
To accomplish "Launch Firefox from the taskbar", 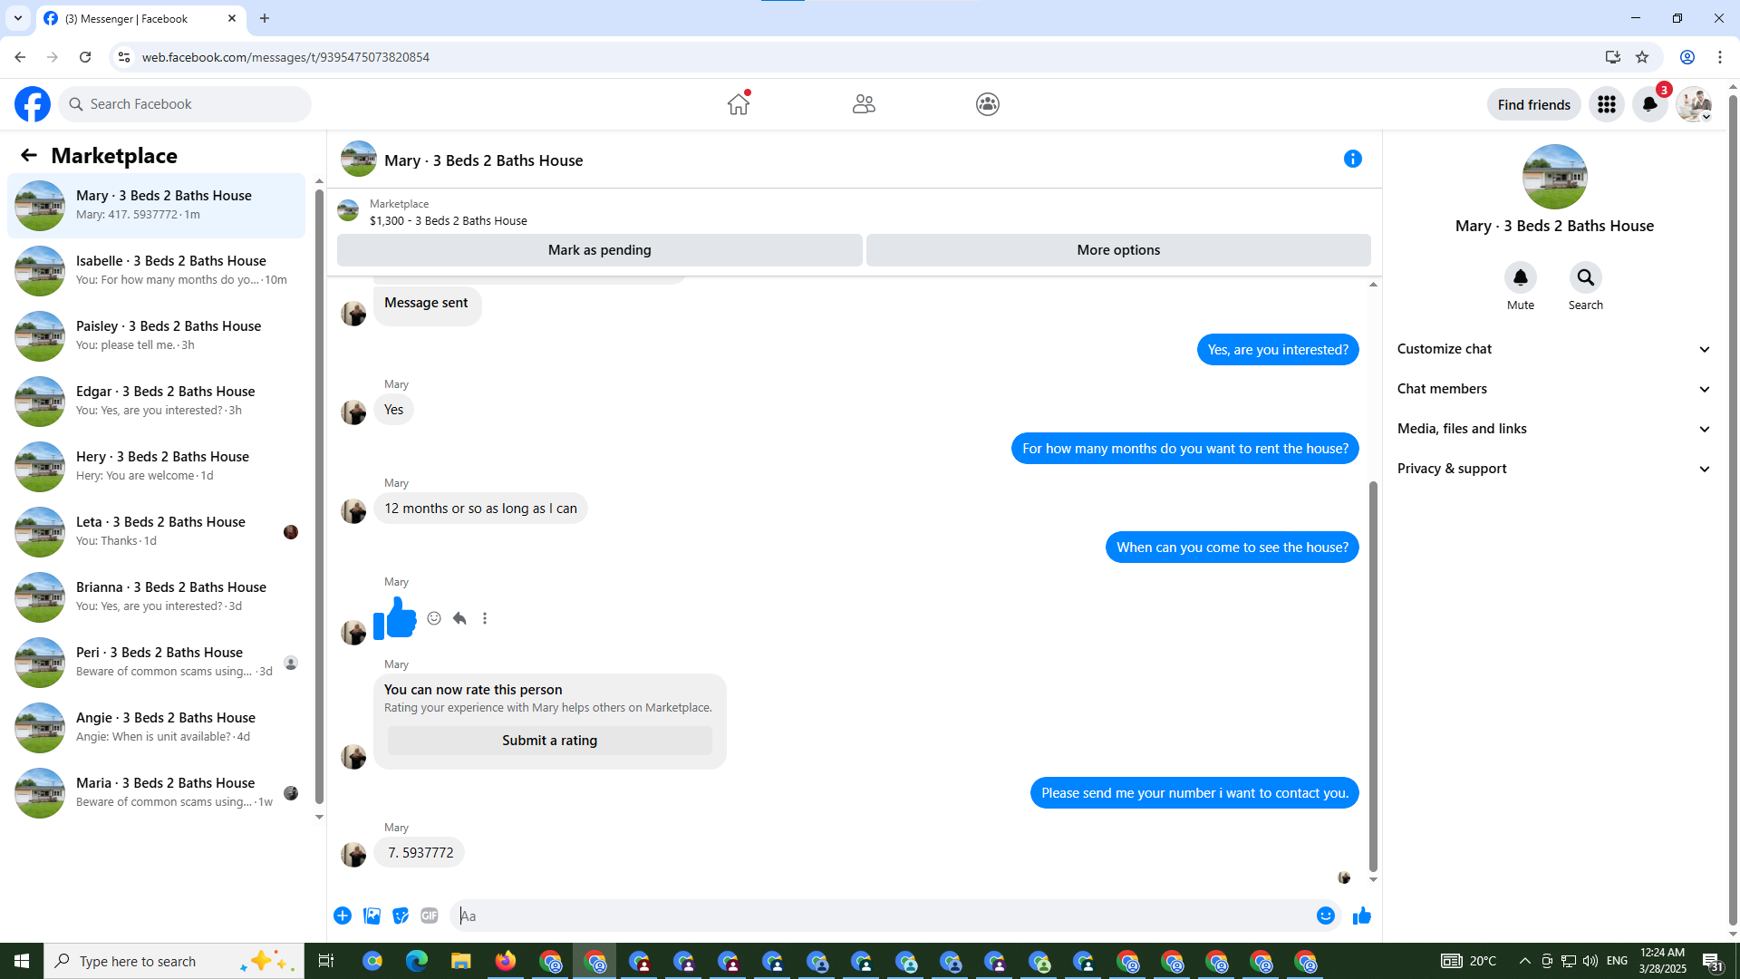I will [x=506, y=961].
